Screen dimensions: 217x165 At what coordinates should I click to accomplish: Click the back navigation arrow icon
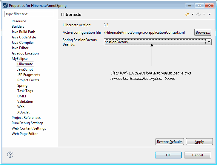click(x=187, y=14)
